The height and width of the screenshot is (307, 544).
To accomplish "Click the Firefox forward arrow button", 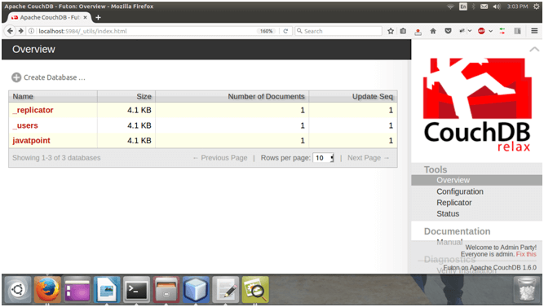I will [21, 31].
